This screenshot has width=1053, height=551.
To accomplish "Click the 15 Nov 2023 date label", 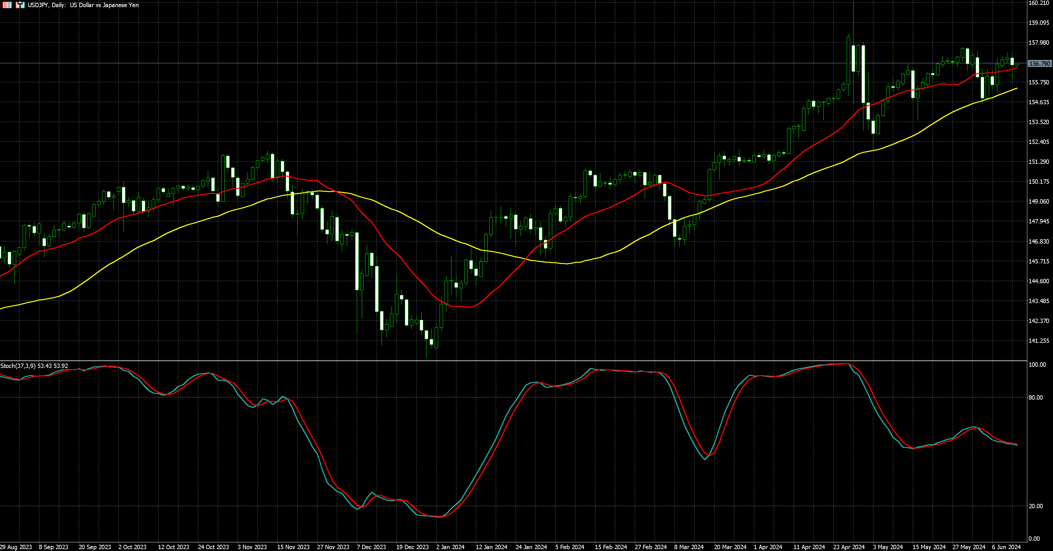I will click(293, 547).
